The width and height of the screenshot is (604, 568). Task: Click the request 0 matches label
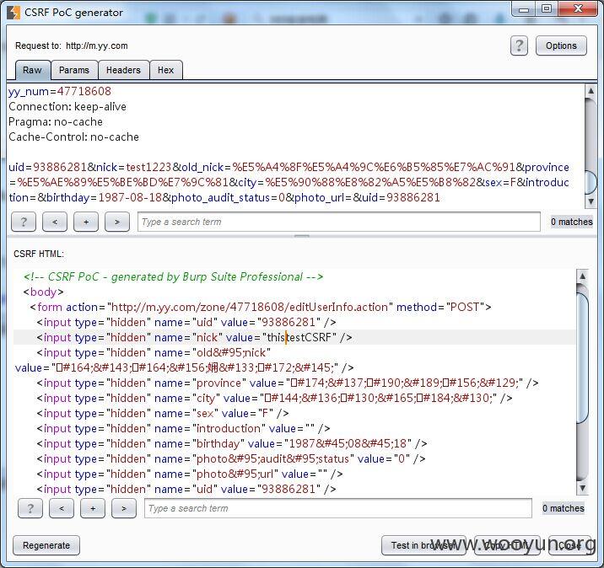[572, 222]
